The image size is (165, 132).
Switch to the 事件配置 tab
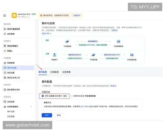click(x=43, y=72)
